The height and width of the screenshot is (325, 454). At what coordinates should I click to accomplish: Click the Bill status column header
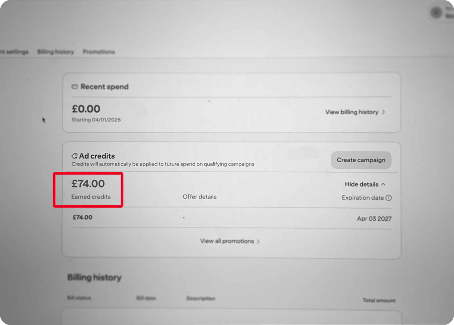tap(79, 298)
